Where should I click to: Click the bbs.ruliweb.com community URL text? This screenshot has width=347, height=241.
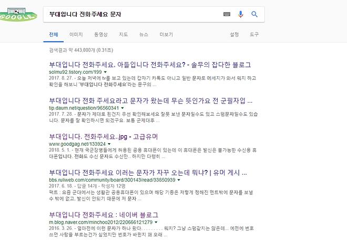pos(112,180)
